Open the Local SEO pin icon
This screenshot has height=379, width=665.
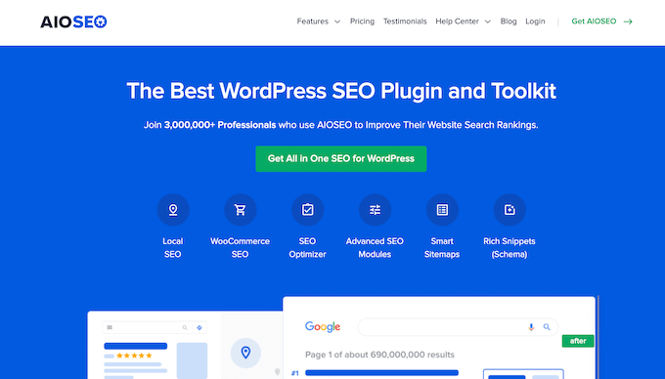pyautogui.click(x=173, y=210)
